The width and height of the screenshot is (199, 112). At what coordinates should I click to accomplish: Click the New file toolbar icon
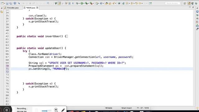(2, 3)
